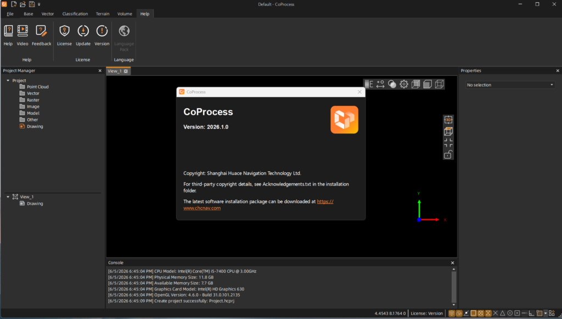The width and height of the screenshot is (562, 319).
Task: Close the CoProcess about dialog
Action: point(359,92)
